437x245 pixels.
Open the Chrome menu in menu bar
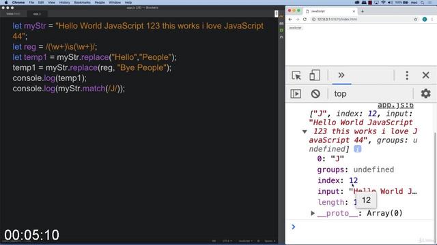[18, 3]
